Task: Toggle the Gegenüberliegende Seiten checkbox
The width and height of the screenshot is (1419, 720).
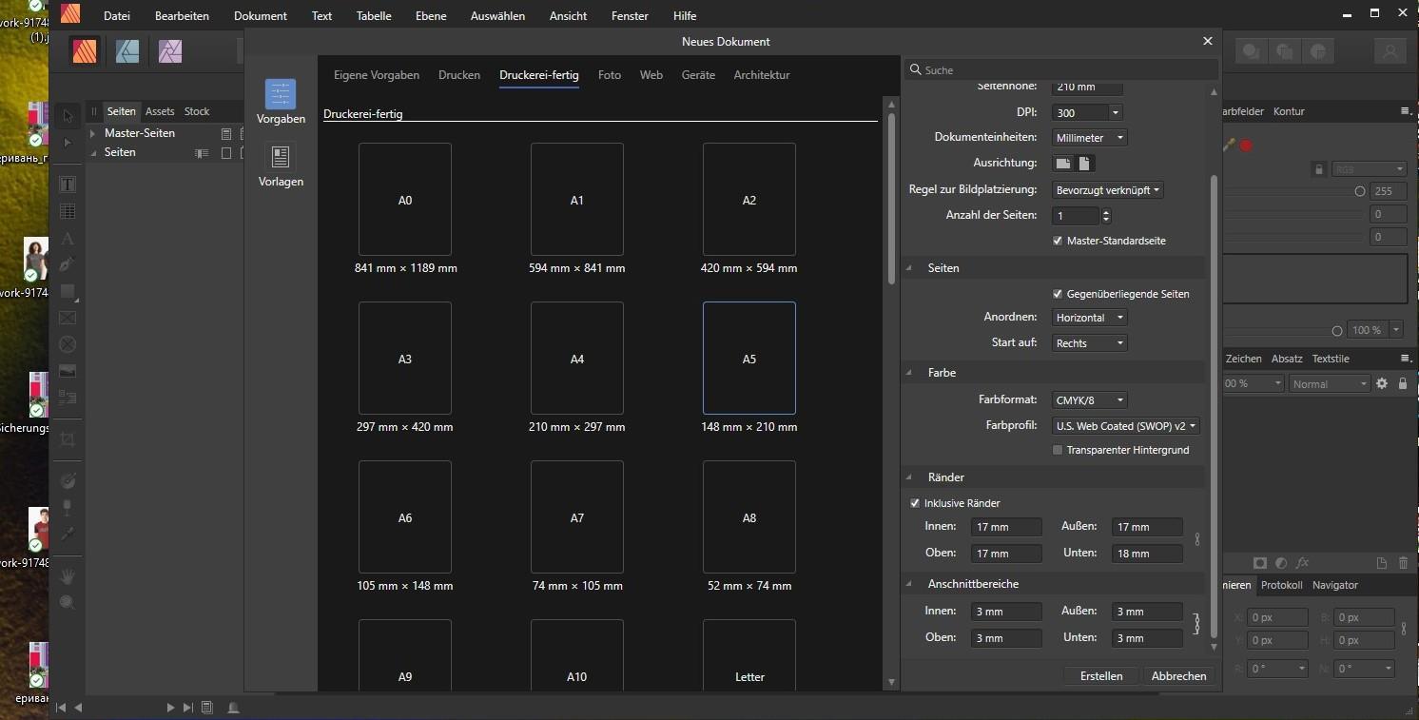Action: [x=1058, y=294]
